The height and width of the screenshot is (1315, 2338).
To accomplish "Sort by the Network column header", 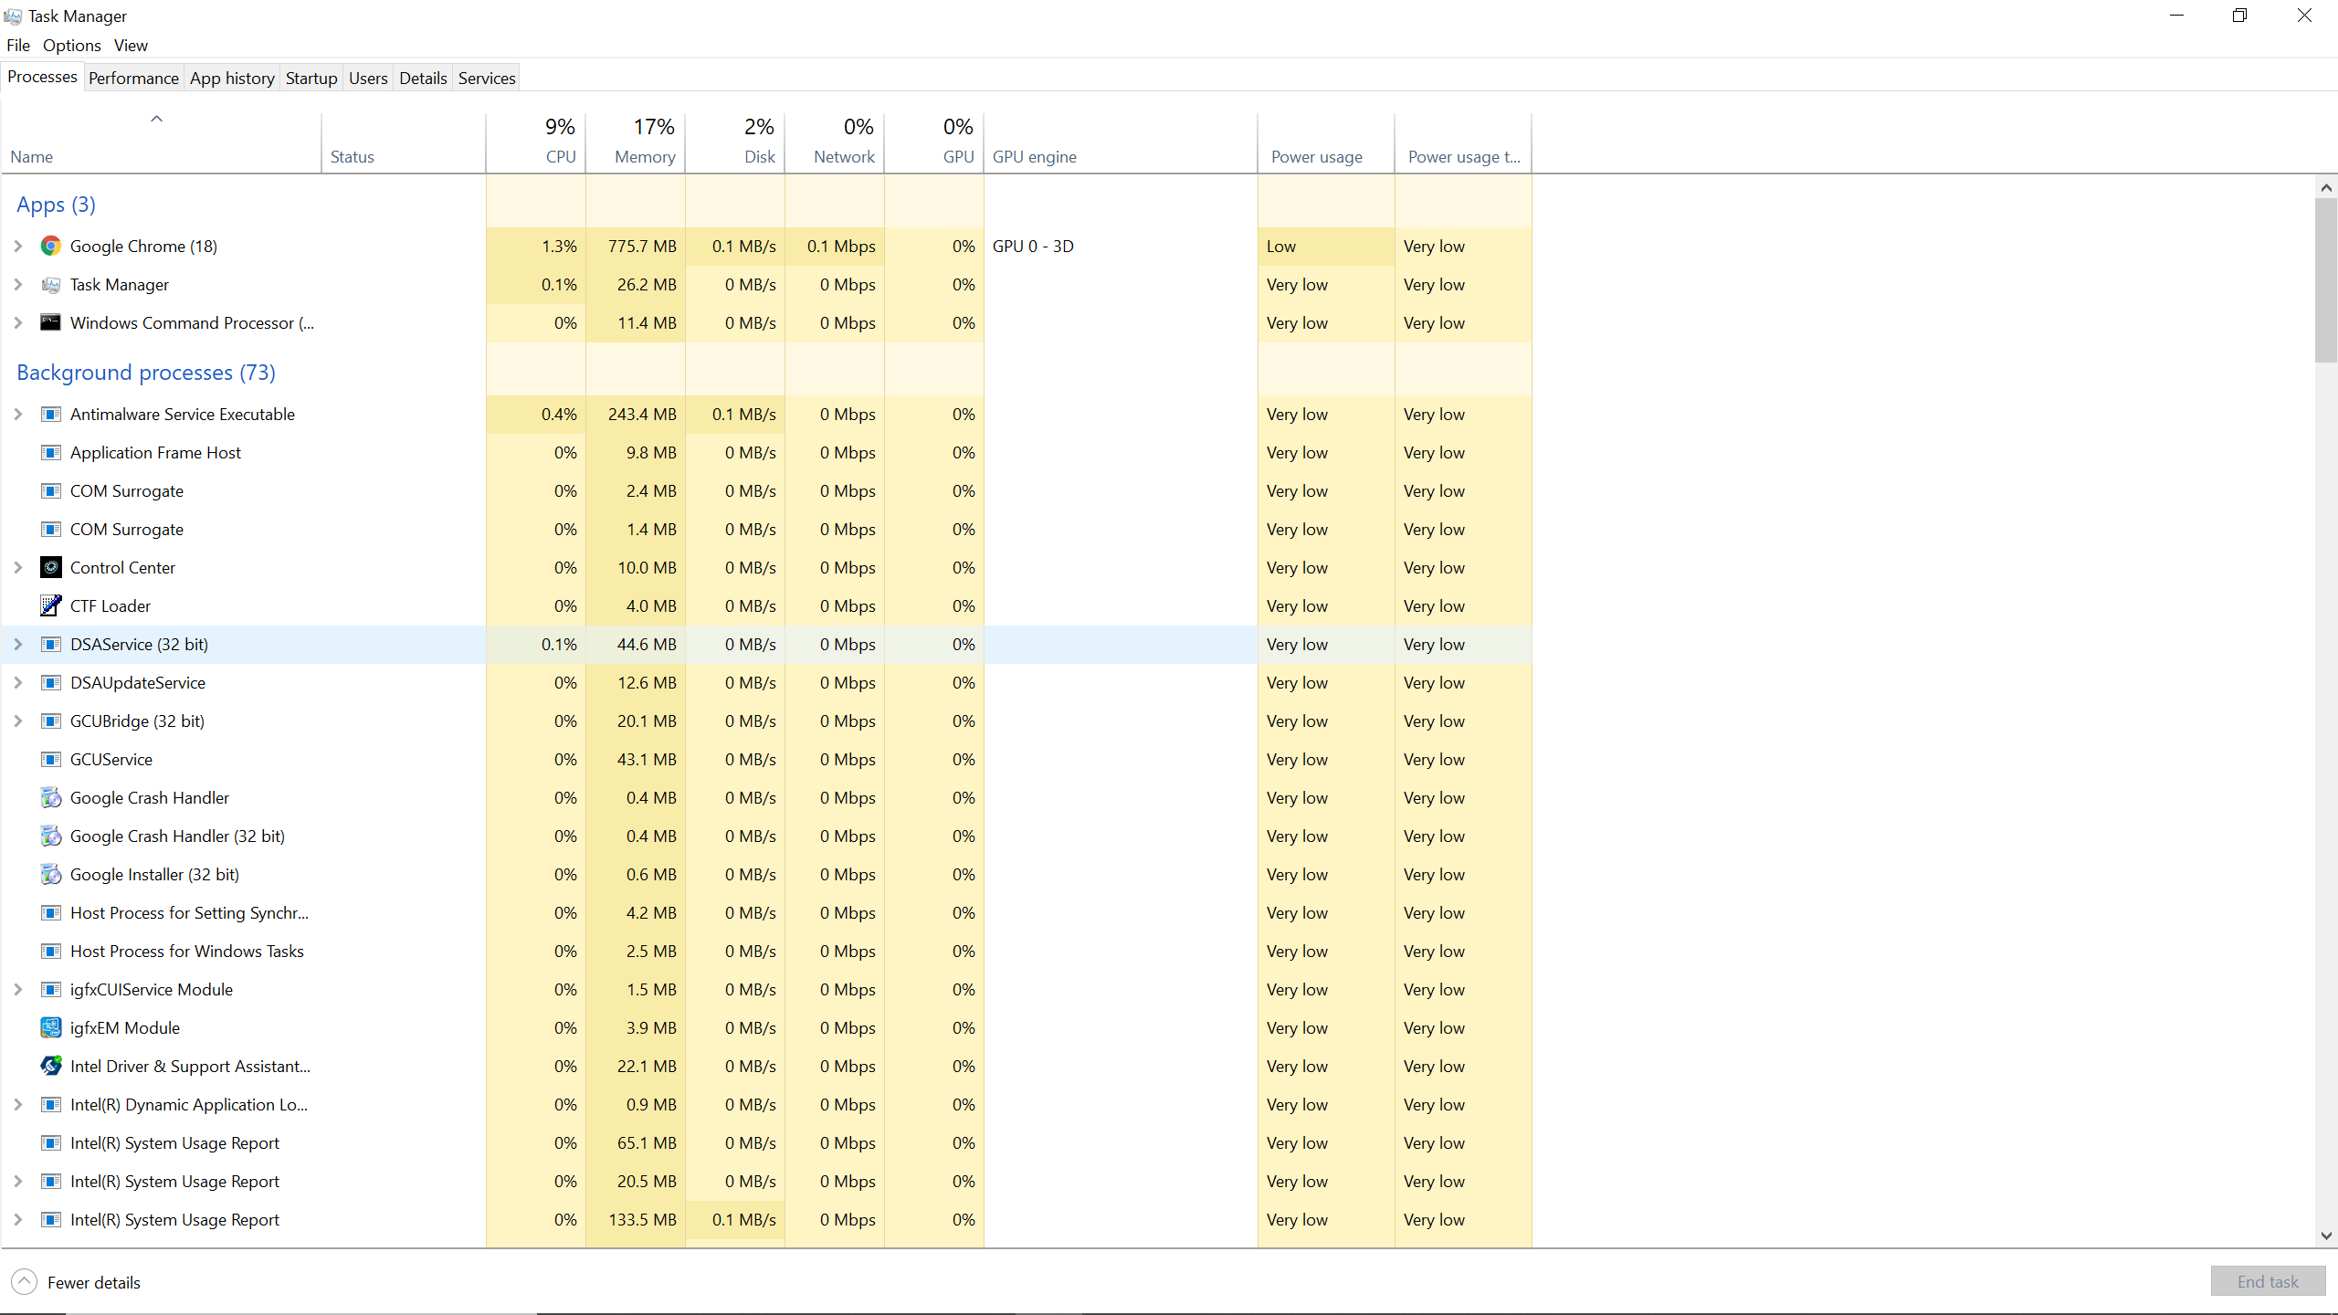I will pyautogui.click(x=835, y=142).
